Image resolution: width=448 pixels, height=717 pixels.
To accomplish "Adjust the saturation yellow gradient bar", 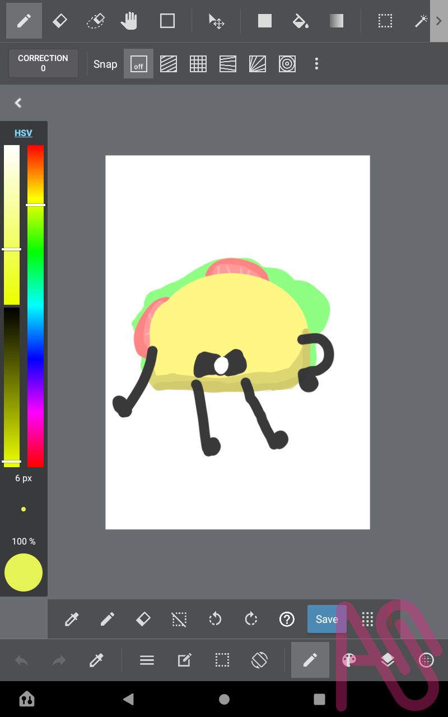I will coord(12,225).
